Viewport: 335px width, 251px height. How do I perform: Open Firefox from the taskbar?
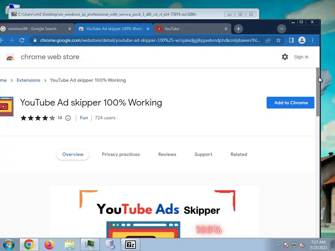pyautogui.click(x=49, y=244)
